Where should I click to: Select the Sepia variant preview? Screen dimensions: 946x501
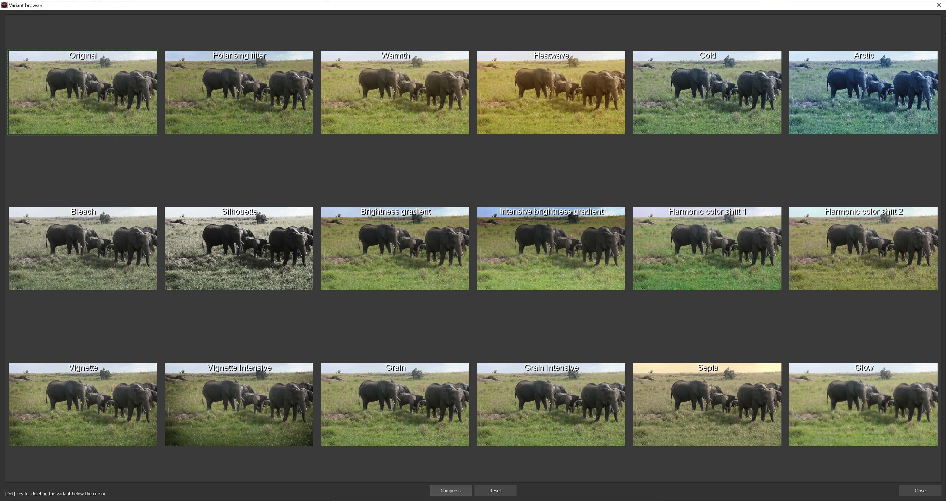[707, 405]
